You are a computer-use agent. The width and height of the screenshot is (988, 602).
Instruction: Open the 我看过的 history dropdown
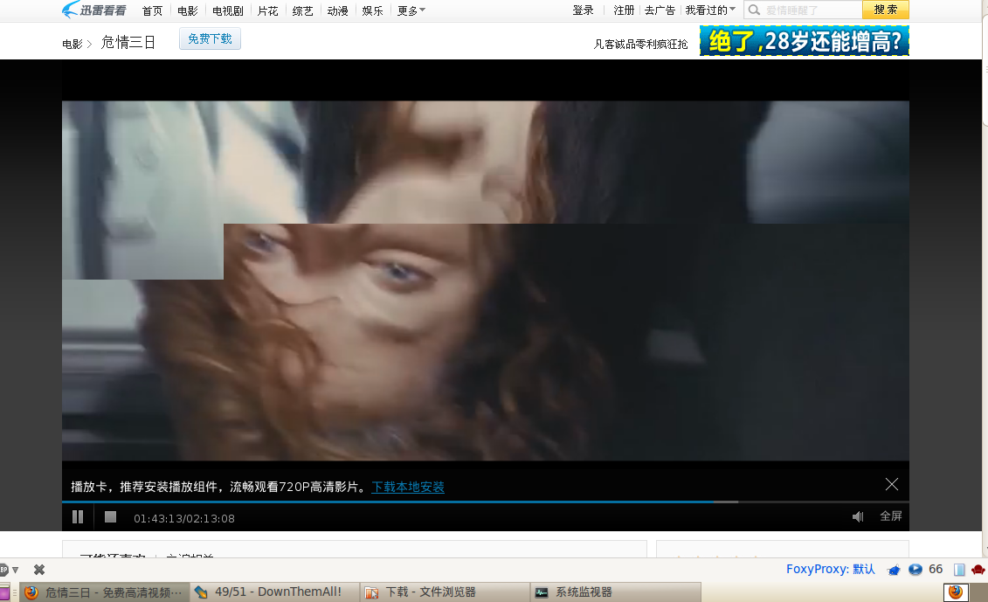pos(710,10)
